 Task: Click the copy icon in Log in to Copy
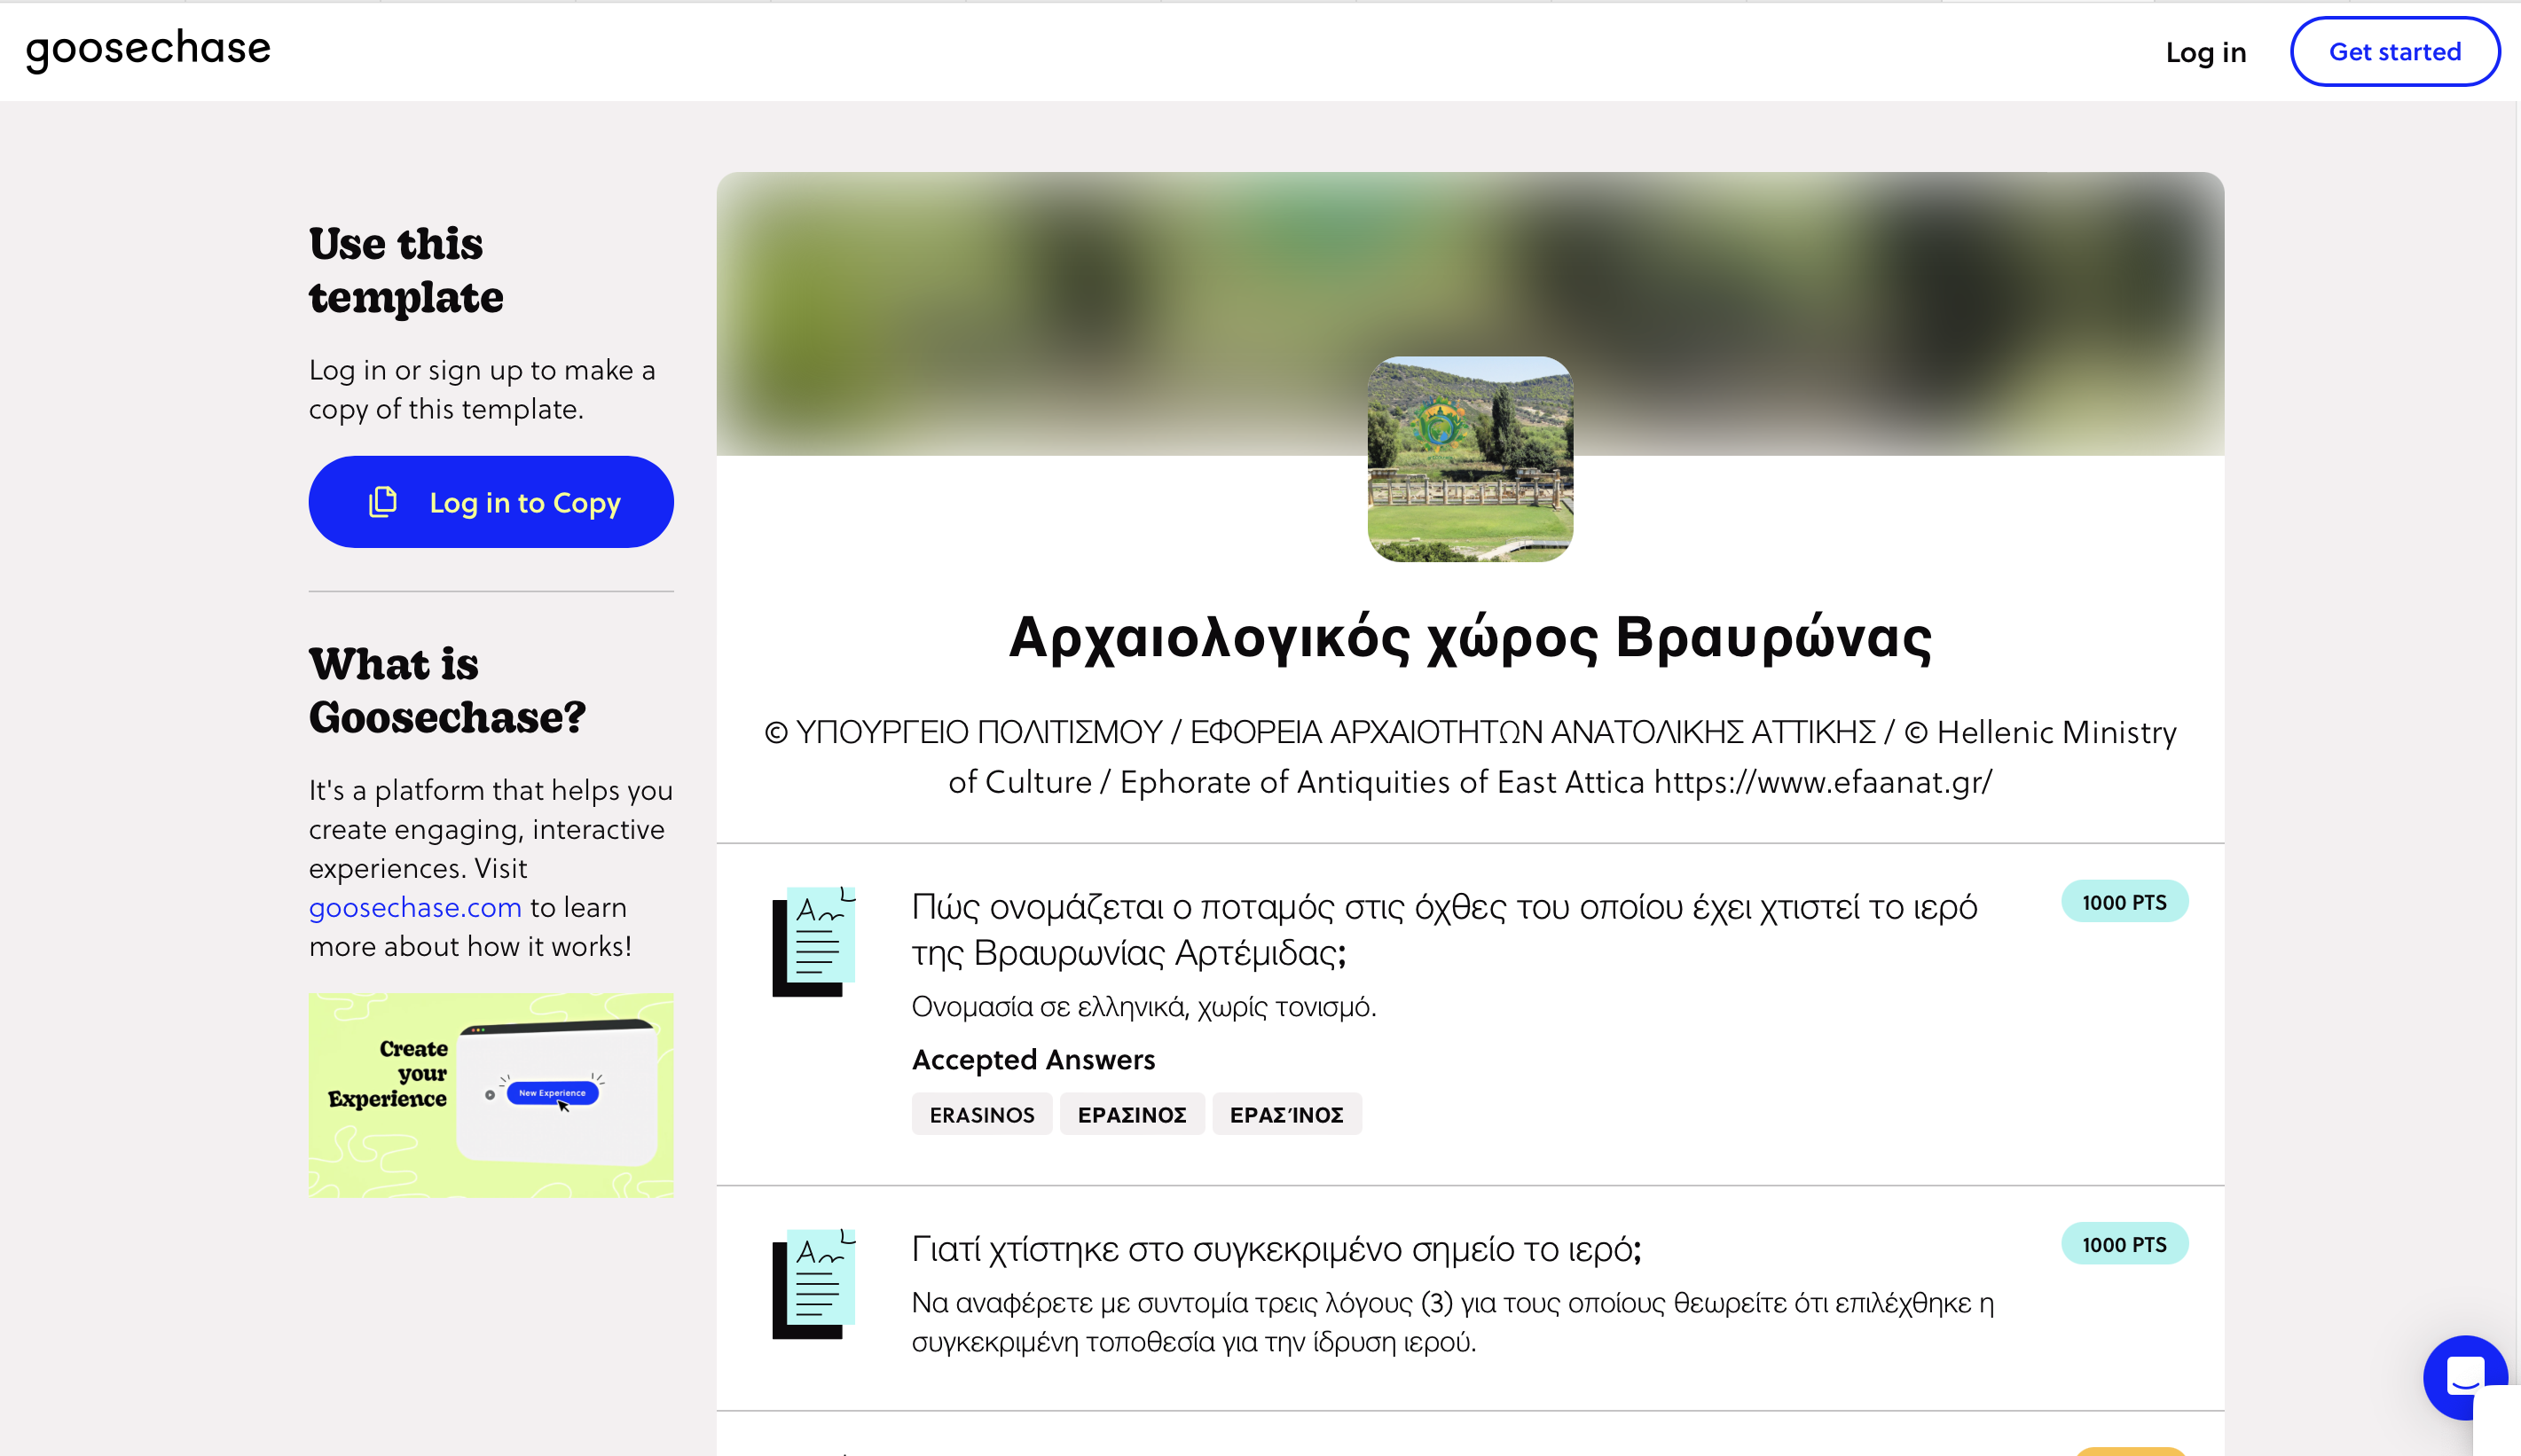tap(383, 502)
